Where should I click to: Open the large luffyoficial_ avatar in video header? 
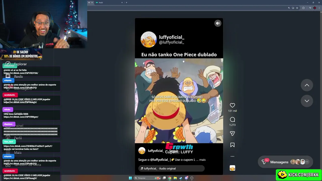click(x=148, y=39)
